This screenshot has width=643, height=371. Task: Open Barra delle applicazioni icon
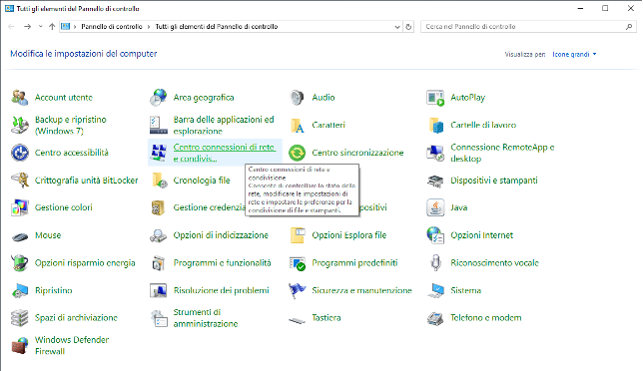(159, 125)
